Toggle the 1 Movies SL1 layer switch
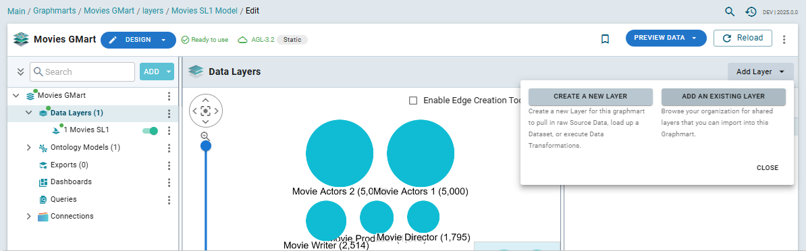Viewport: 806px width, 251px height. click(x=150, y=131)
